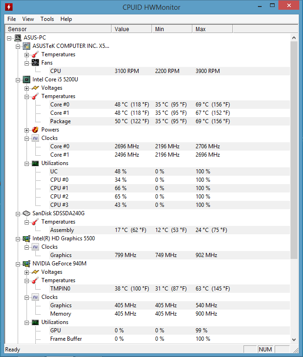Open the Tools menu
This screenshot has width=303, height=357.
coord(47,19)
